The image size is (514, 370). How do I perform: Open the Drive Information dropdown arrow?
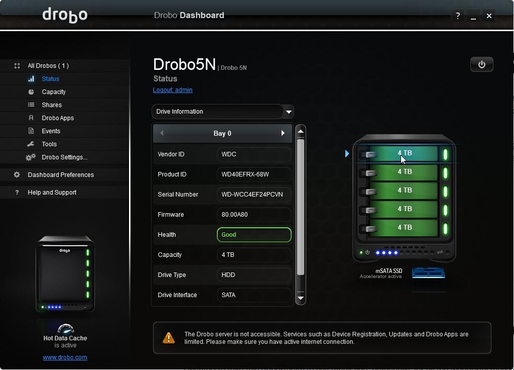289,112
